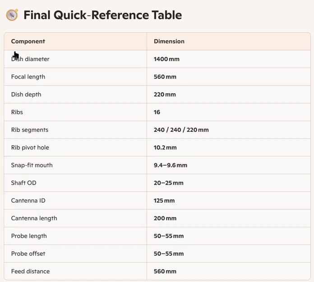Click the Cantenna ID 125 mm value
This screenshot has height=282, width=314.
(x=164, y=200)
